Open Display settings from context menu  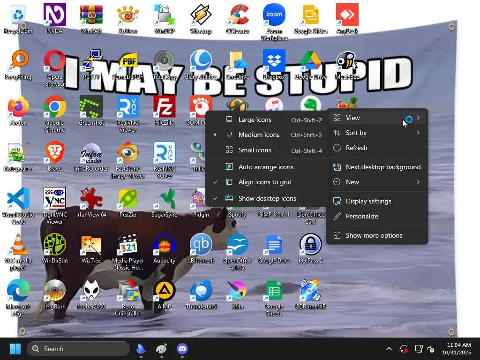pyautogui.click(x=377, y=202)
